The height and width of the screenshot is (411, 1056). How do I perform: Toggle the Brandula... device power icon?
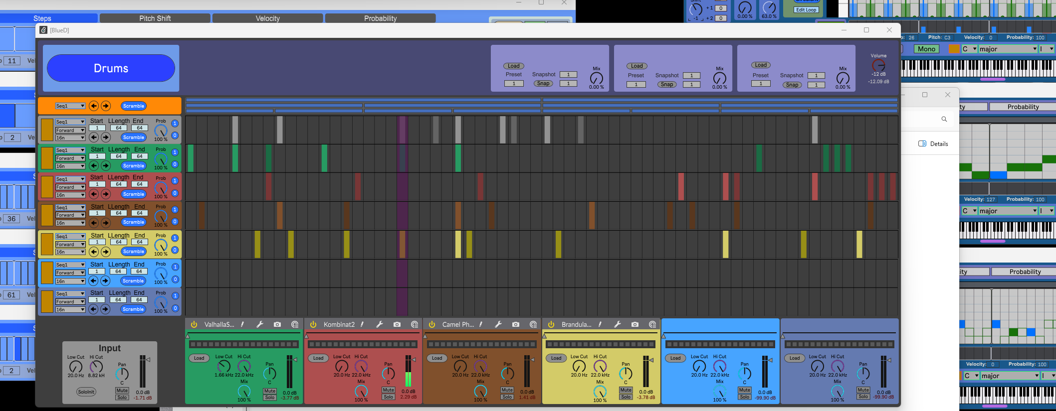551,324
